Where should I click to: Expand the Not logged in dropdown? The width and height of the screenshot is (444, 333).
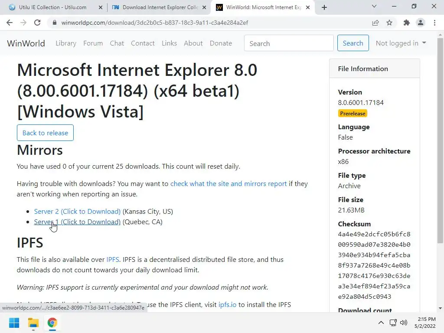[401, 43]
